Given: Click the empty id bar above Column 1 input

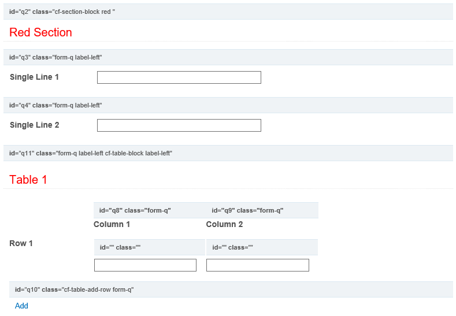Looking at the screenshot, I should (x=149, y=247).
